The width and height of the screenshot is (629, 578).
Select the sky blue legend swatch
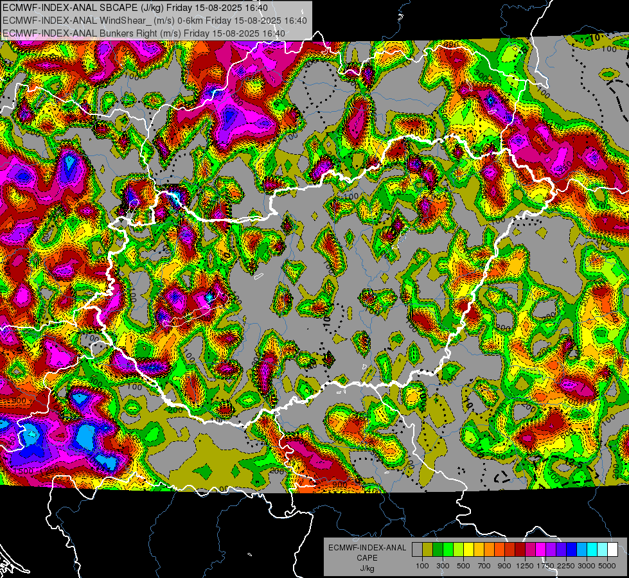click(581, 550)
